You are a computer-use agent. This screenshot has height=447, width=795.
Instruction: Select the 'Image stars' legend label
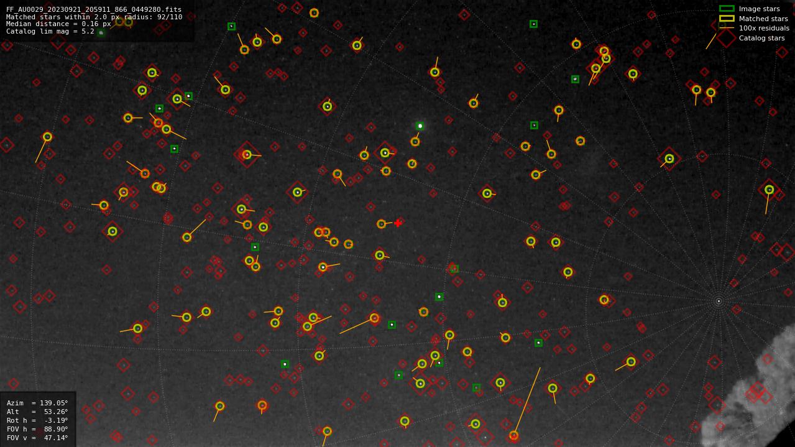pyautogui.click(x=759, y=9)
